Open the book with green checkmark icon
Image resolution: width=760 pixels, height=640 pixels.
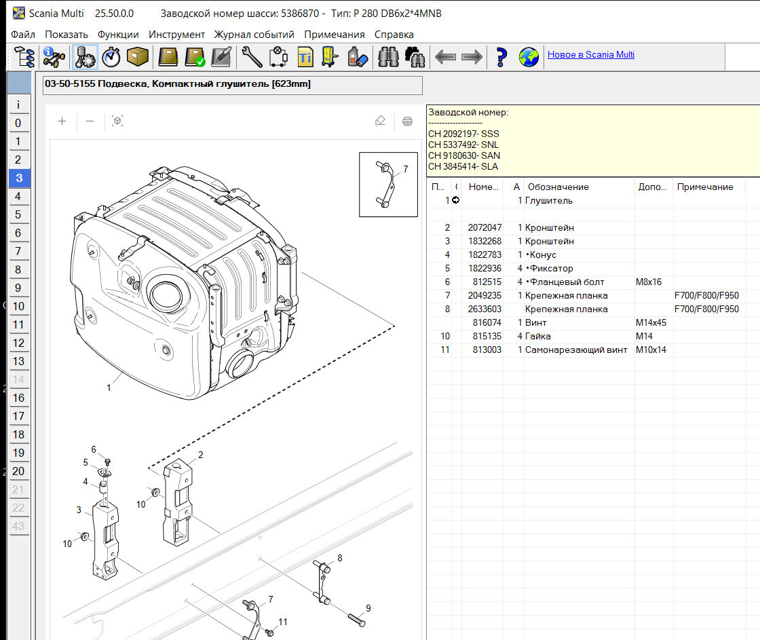(x=195, y=57)
